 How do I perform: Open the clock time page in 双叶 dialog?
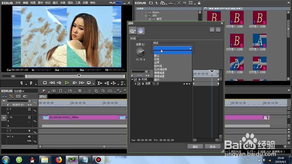coord(141,31)
